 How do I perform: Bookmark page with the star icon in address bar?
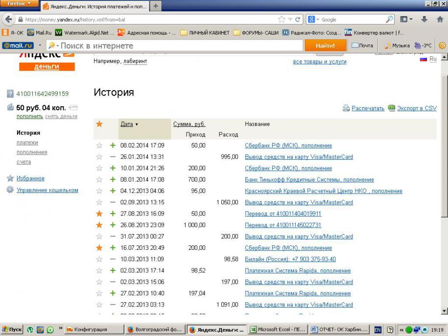282,20
